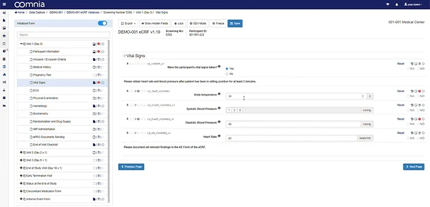Image resolution: width=430 pixels, height=207 pixels.
Task: Click info icon beside Heart Rate
Action: pos(219,136)
